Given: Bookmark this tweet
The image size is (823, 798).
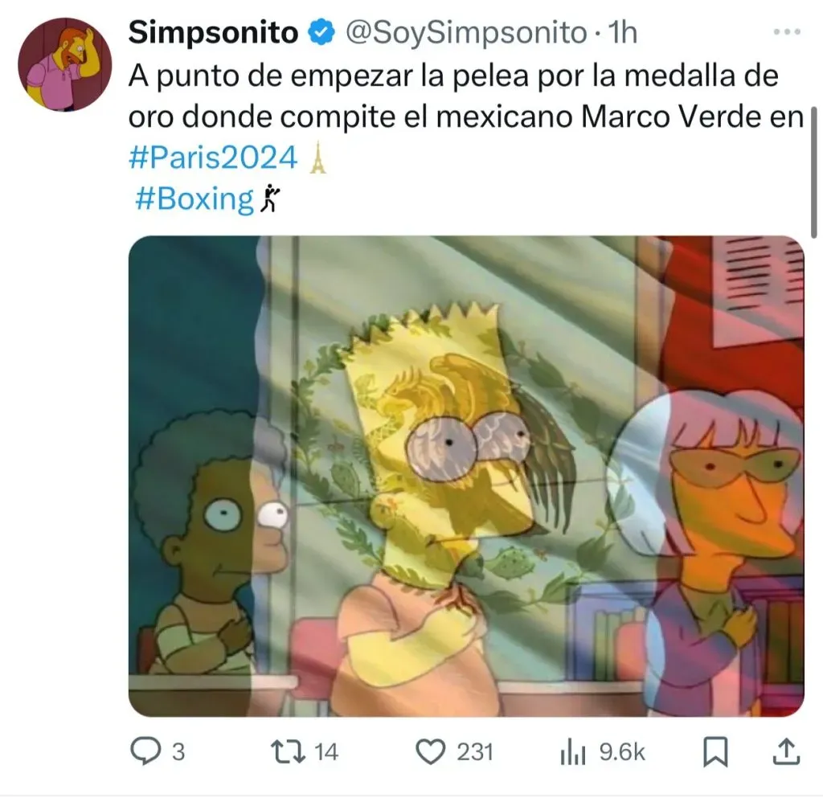Looking at the screenshot, I should 715,752.
